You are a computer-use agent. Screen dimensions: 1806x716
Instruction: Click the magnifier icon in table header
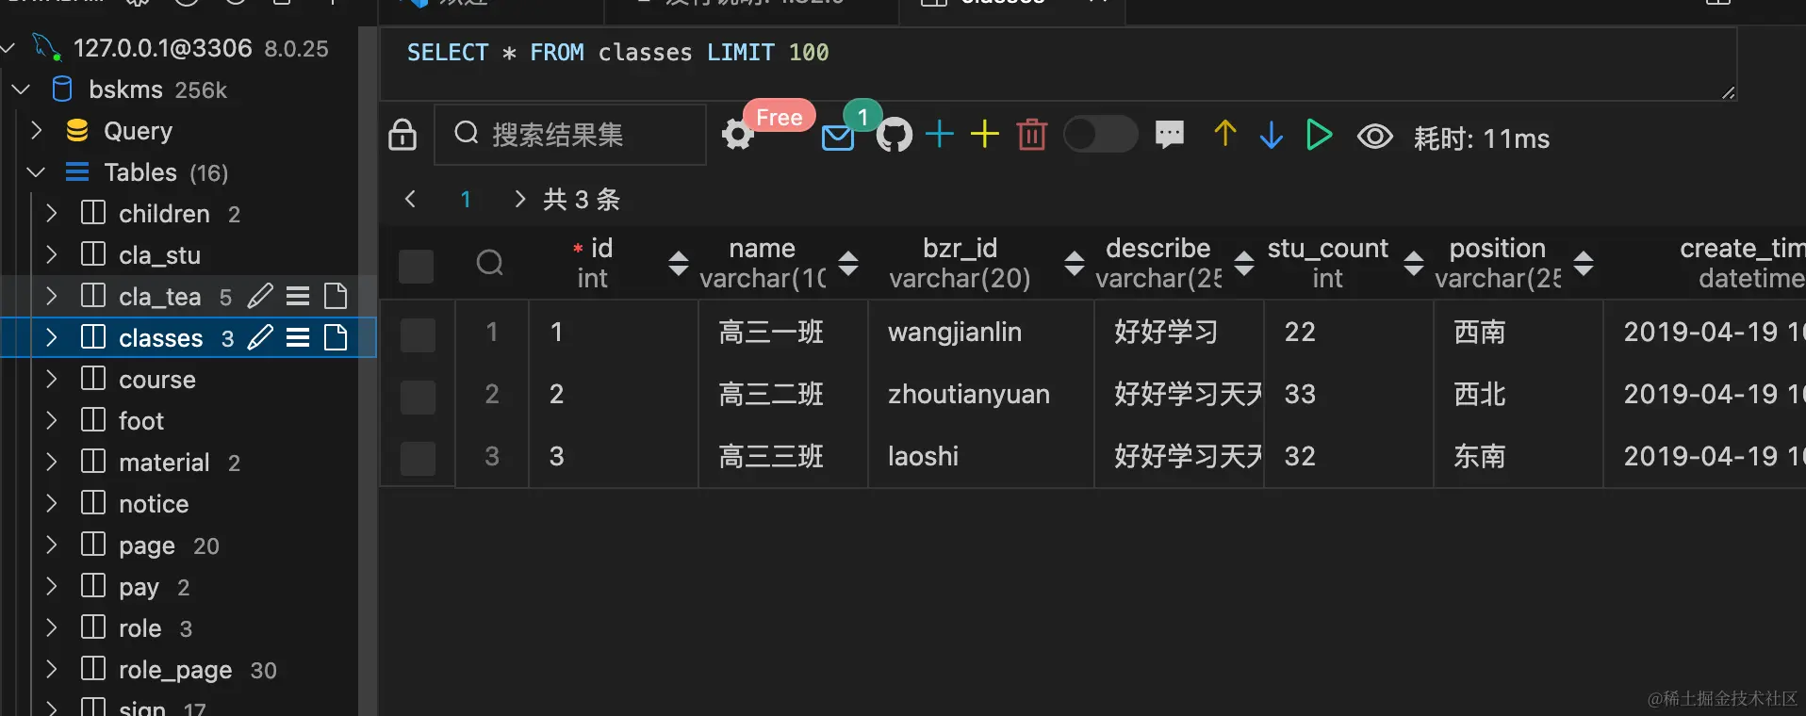coord(490,263)
